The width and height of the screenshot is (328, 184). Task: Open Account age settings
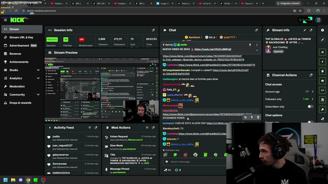tap(289, 92)
